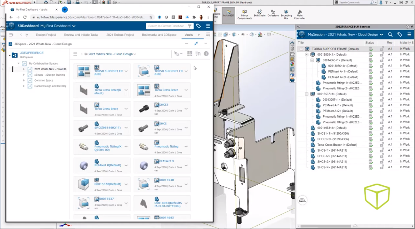Click status icon for 00014983<1> row
The image size is (415, 229).
371,128
